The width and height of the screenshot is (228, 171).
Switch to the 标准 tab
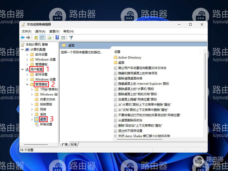pyautogui.click(x=74, y=145)
